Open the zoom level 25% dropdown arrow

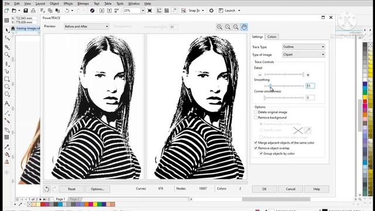pos(143,11)
